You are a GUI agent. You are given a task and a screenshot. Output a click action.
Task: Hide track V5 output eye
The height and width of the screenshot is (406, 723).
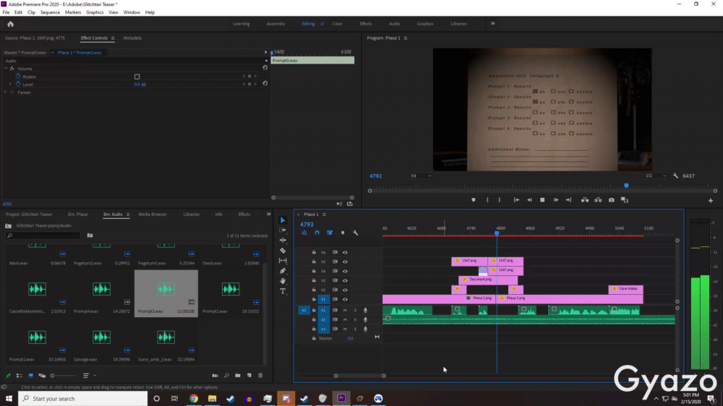345,262
